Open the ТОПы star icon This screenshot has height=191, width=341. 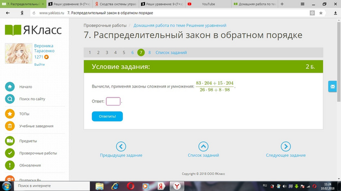coord(10,114)
